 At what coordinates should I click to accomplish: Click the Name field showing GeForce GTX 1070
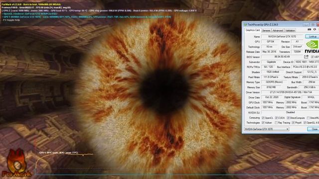coord(282,36)
